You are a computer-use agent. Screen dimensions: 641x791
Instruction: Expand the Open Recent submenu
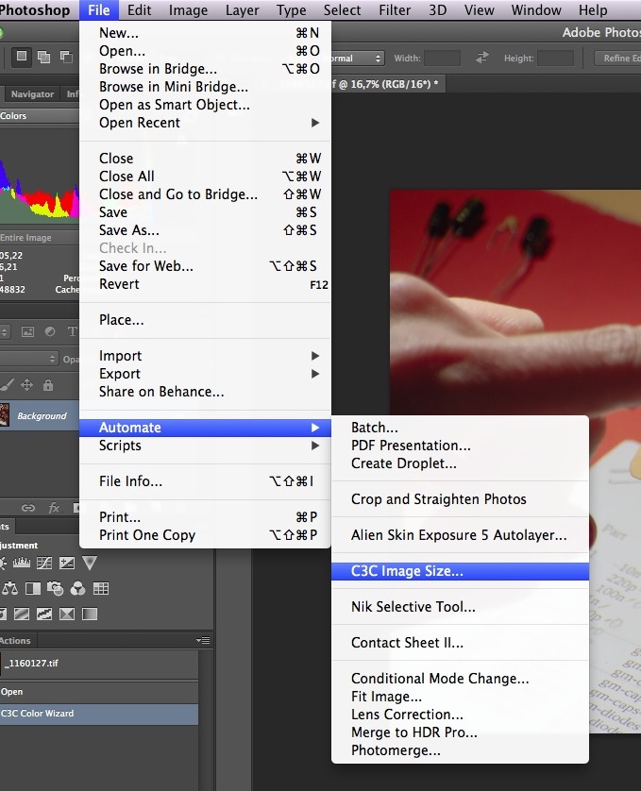pyautogui.click(x=206, y=123)
